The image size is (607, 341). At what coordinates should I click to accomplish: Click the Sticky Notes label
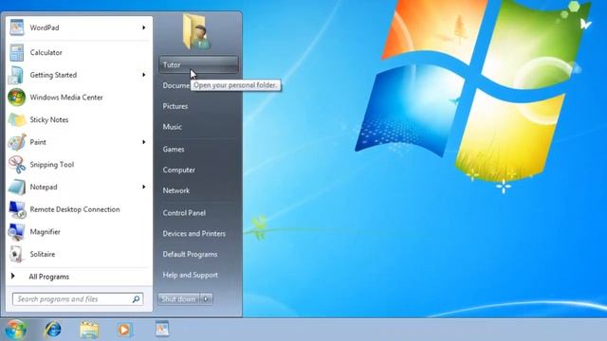click(x=49, y=120)
